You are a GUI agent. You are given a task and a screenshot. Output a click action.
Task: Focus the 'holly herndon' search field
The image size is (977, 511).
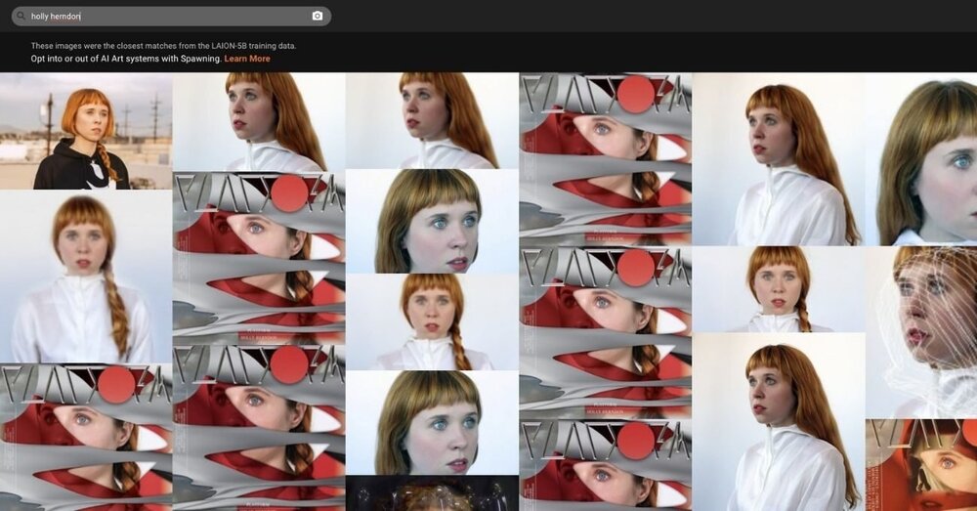click(166, 17)
